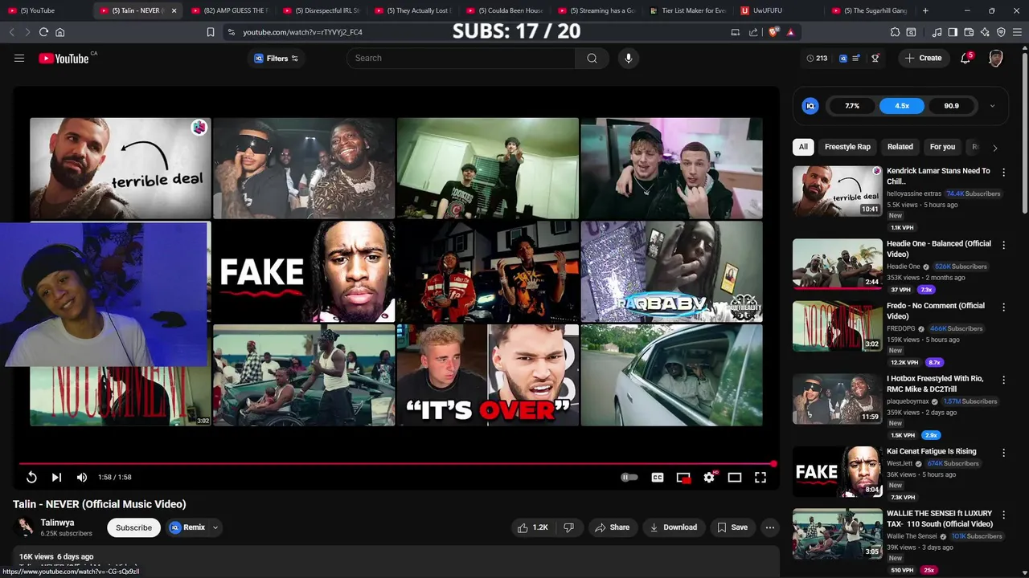
Task: Click the Share button
Action: (612, 527)
